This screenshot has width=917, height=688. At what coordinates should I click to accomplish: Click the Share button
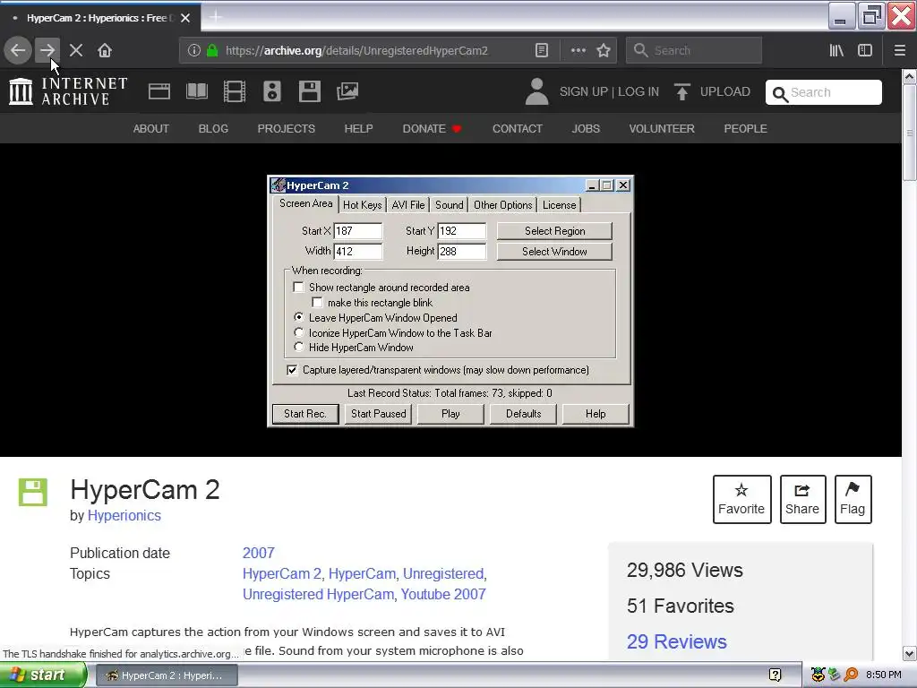click(802, 499)
